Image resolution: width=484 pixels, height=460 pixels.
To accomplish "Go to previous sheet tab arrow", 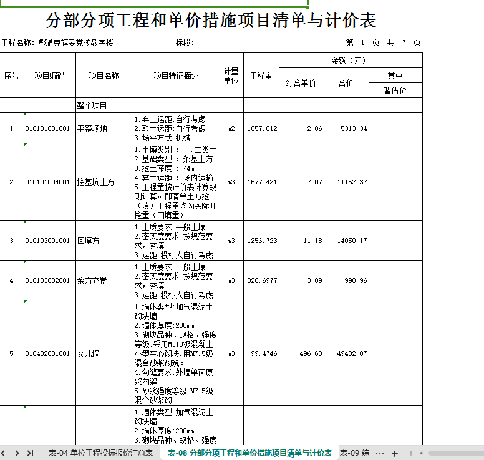I will tap(3, 453).
